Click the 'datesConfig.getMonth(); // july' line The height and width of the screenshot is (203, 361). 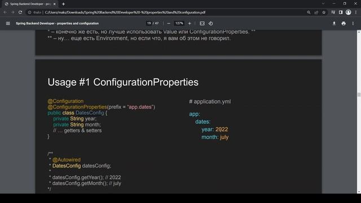point(86,183)
